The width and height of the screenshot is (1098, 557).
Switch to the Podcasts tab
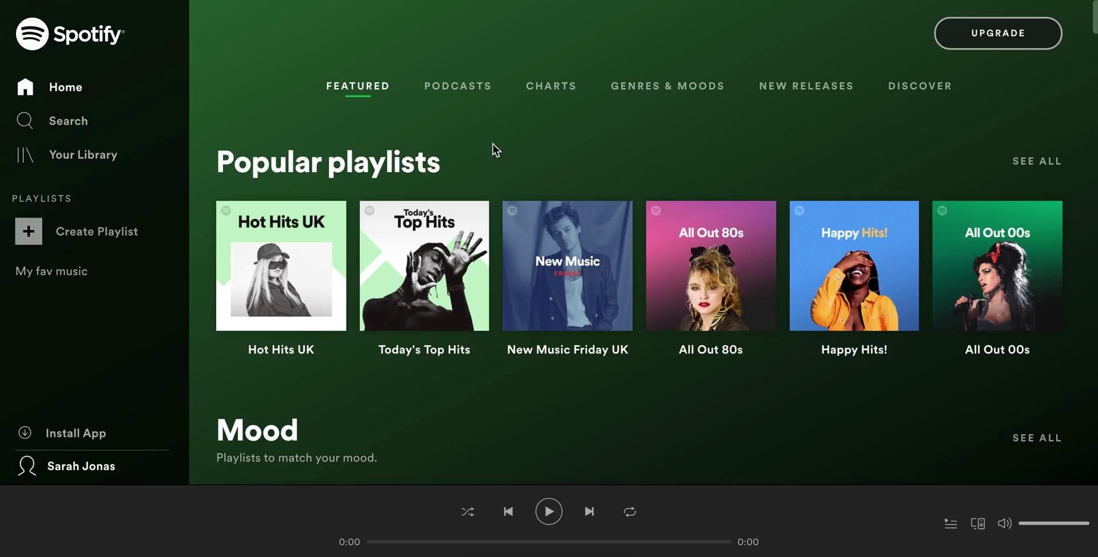pos(457,86)
